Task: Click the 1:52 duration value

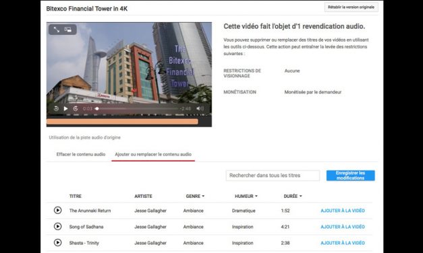Action: coord(285,211)
